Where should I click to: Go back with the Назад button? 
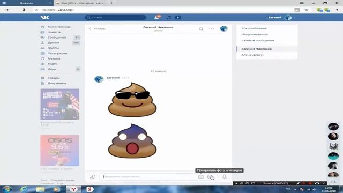(97, 28)
